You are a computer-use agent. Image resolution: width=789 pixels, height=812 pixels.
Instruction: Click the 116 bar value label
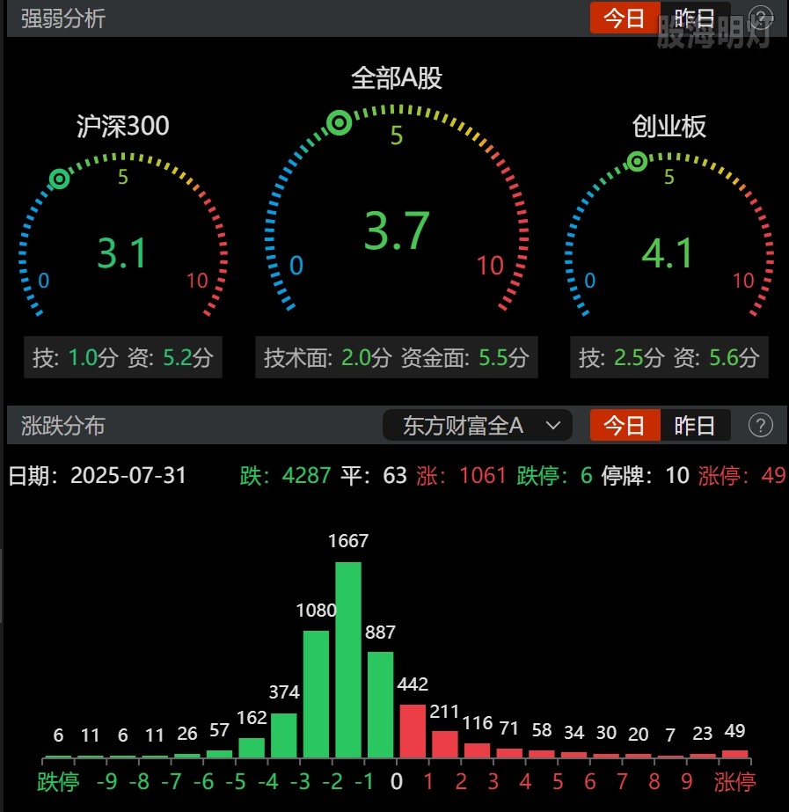[478, 723]
